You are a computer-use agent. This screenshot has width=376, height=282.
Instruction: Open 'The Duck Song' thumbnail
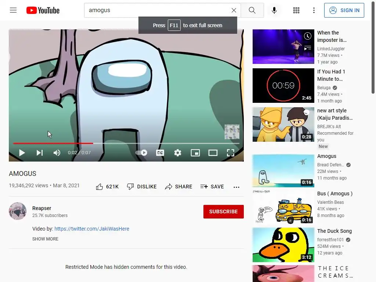(x=283, y=245)
